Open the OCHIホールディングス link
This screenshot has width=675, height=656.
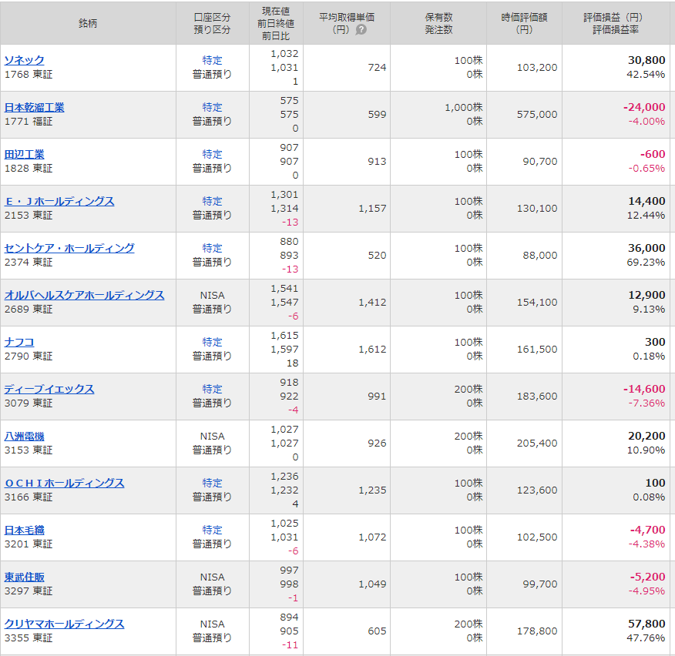click(64, 483)
